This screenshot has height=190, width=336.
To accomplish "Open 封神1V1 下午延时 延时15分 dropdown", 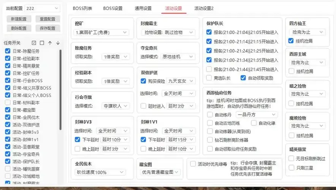I will 181,140.
